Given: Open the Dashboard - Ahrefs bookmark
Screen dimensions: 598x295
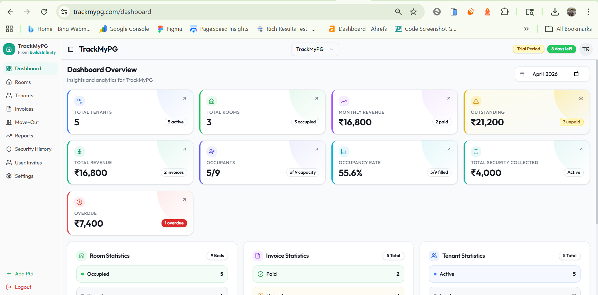Looking at the screenshot, I should 357,29.
